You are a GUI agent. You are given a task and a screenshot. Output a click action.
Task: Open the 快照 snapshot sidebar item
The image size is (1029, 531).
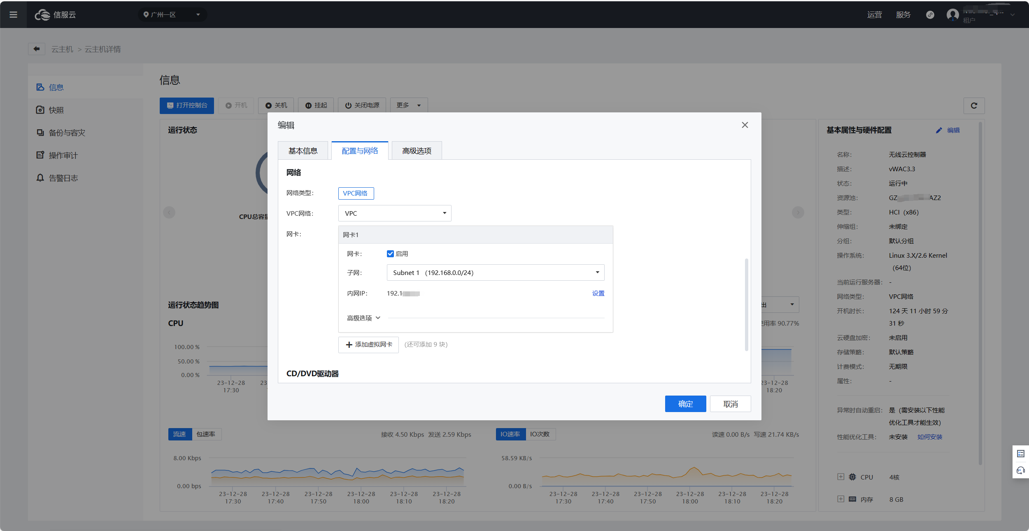56,110
